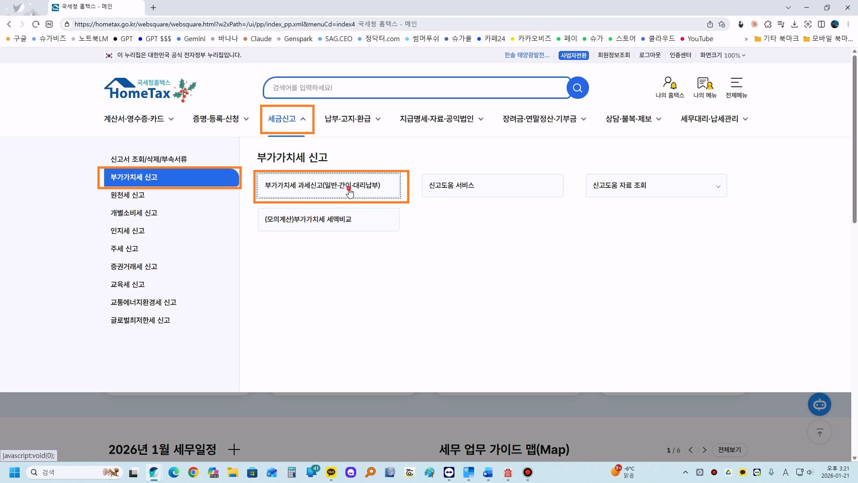The image size is (858, 483).
Task: Click the scroll-to-top arrow button
Action: click(x=819, y=432)
